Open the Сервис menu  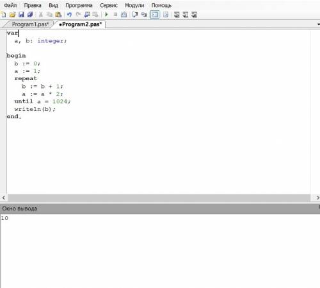point(109,5)
